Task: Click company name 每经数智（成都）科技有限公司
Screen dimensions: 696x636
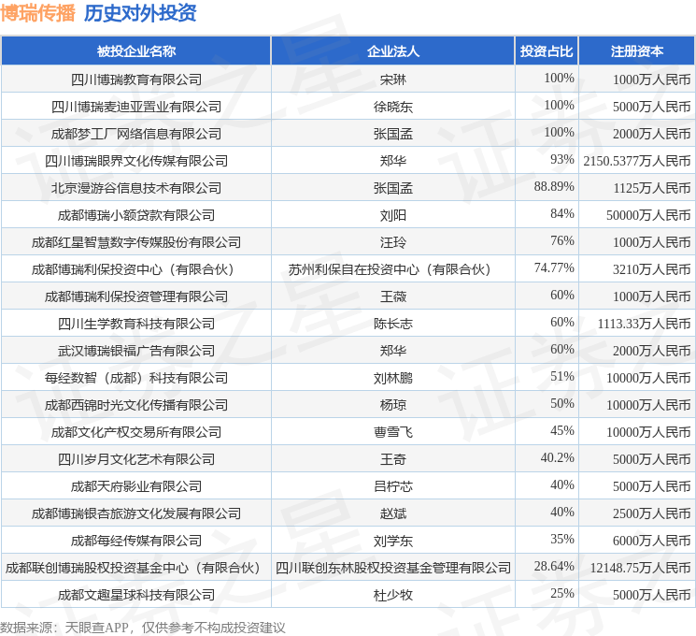Action: tap(136, 378)
